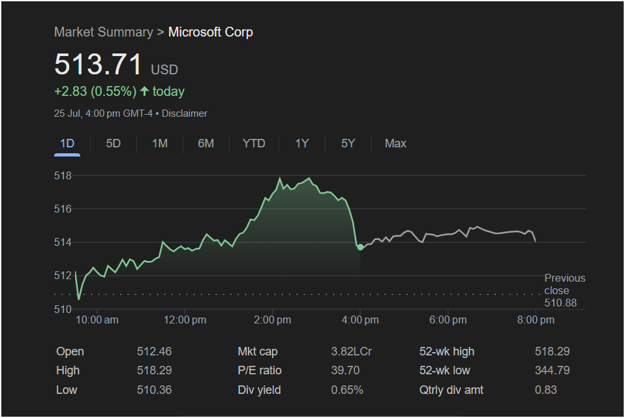Viewport: 625px width, 418px height.
Task: Click the P/E ratio value 39.70
Action: (345, 370)
